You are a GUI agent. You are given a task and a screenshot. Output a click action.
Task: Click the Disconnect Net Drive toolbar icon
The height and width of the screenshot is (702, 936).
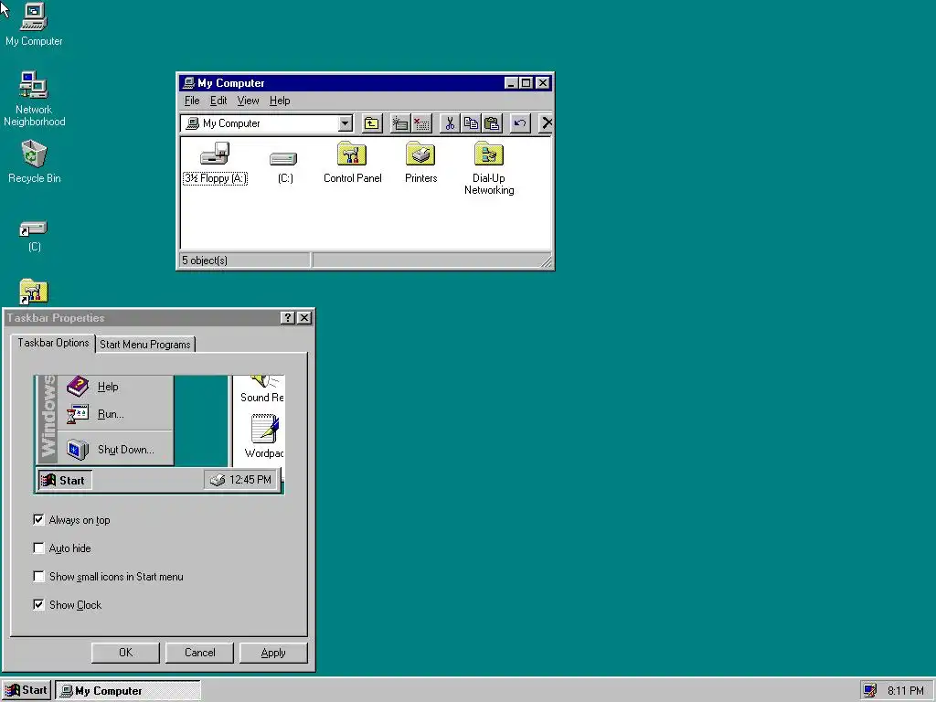point(421,123)
